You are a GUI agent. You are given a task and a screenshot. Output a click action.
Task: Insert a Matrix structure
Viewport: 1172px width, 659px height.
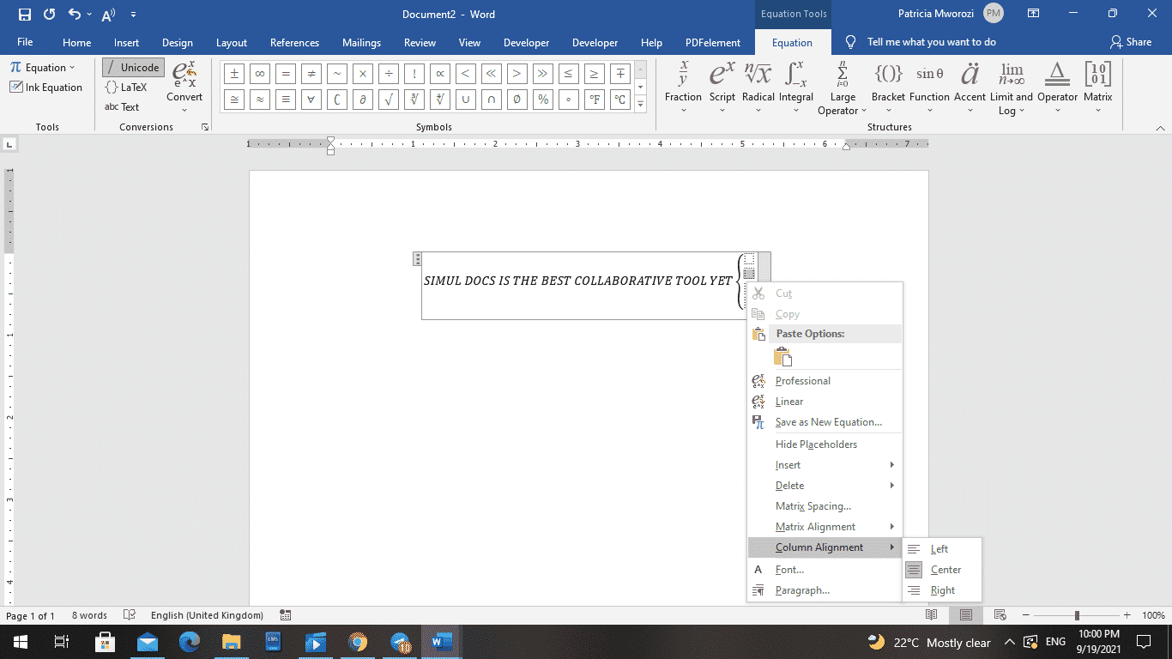(x=1098, y=84)
